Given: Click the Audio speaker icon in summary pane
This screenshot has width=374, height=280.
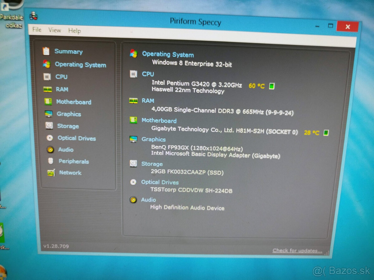Looking at the screenshot, I should pyautogui.click(x=133, y=200).
